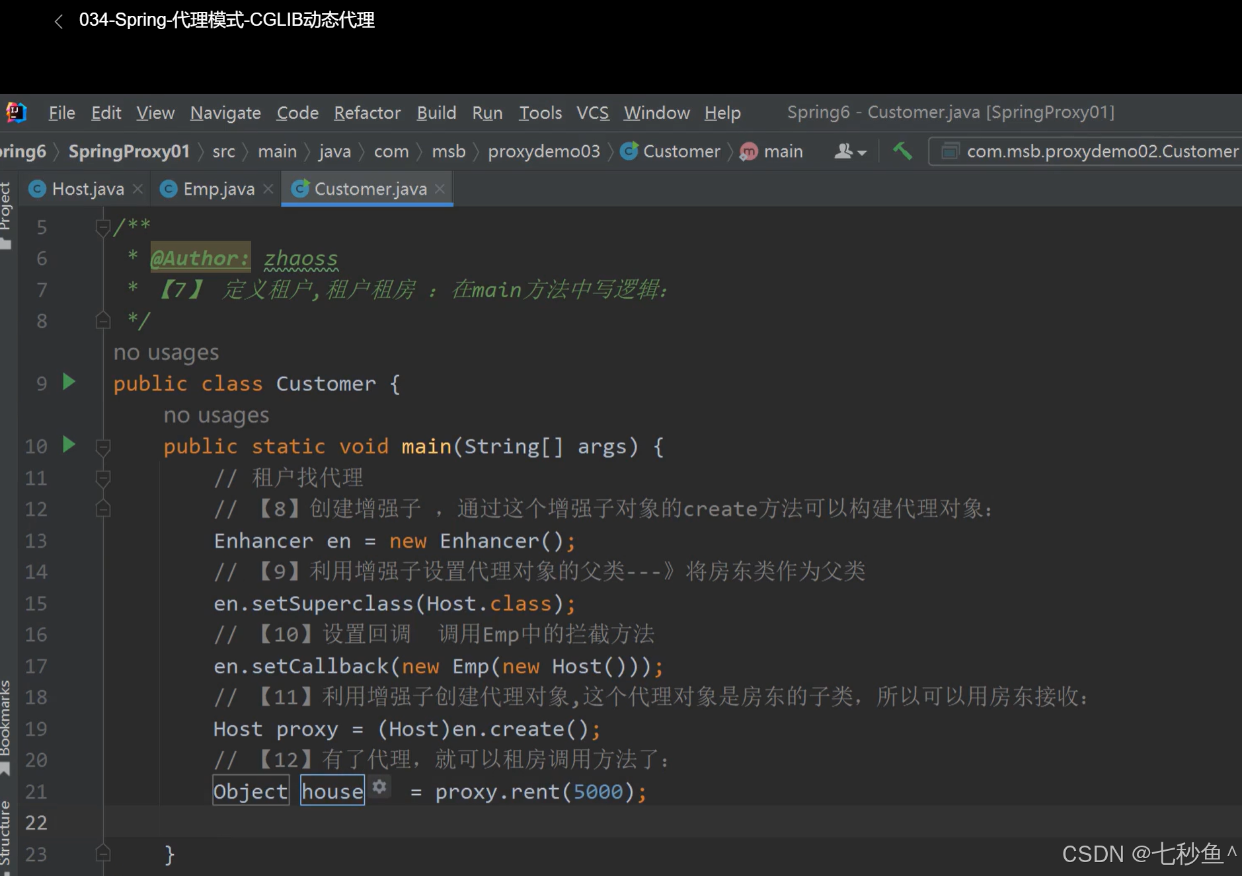Click proxydemo03 in the breadcrumb navigation
This screenshot has height=876, width=1242.
(x=543, y=151)
